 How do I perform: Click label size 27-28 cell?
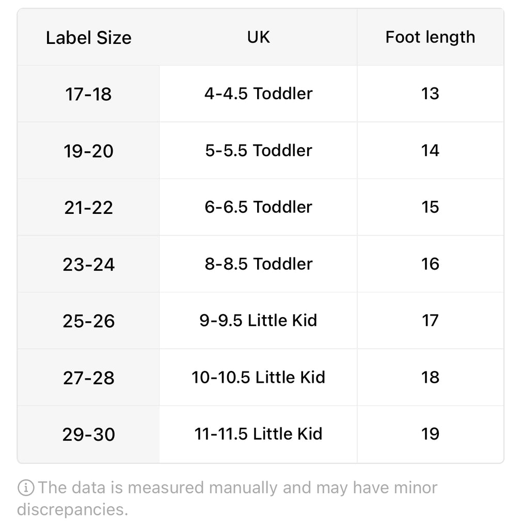tap(88, 377)
